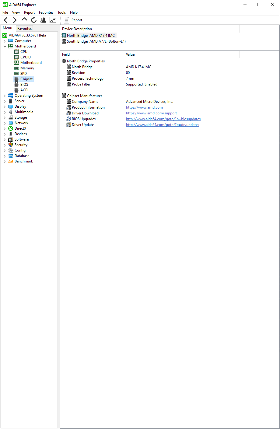Go back with the left arrow toolbar icon
280x429 pixels.
[6, 20]
